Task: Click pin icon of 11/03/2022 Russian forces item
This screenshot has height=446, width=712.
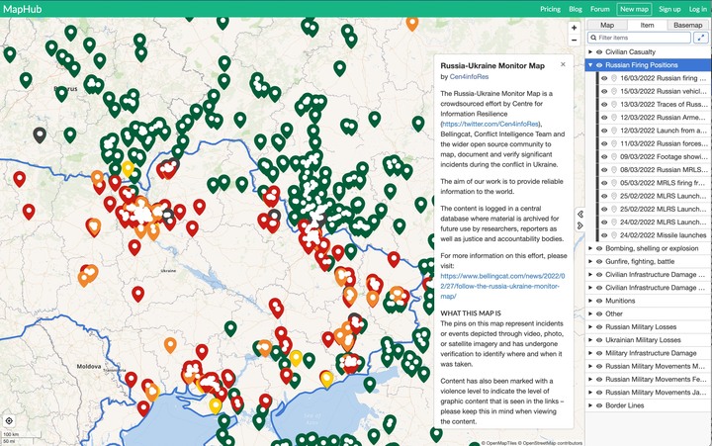Action: pyautogui.click(x=614, y=143)
